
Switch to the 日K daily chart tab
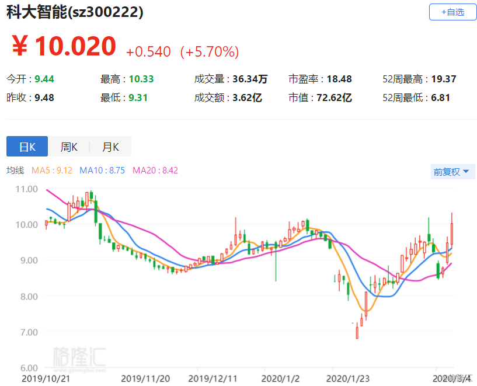click(27, 147)
